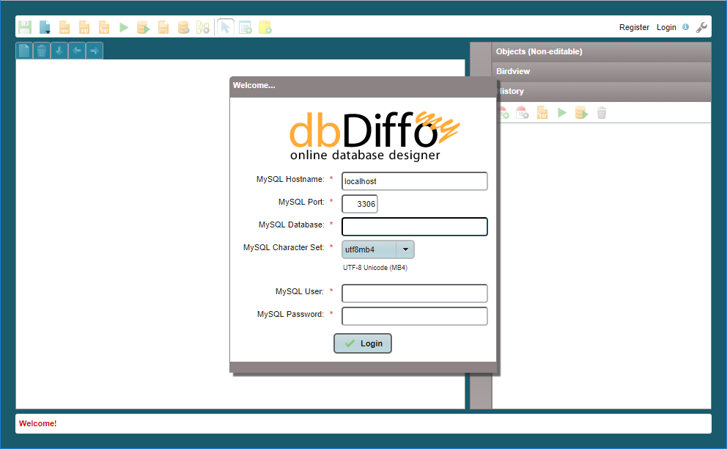Image resolution: width=727 pixels, height=449 pixels.
Task: Click the calendar gear icon in History panel
Action: (523, 113)
